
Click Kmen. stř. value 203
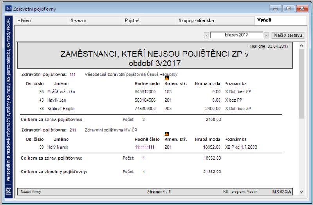(x=168, y=109)
